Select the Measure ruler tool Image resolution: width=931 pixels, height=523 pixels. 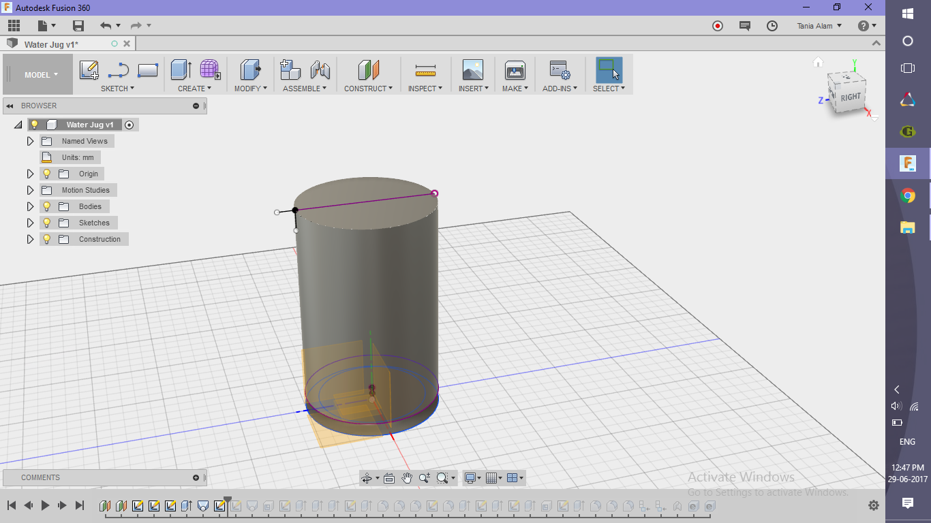click(x=425, y=70)
